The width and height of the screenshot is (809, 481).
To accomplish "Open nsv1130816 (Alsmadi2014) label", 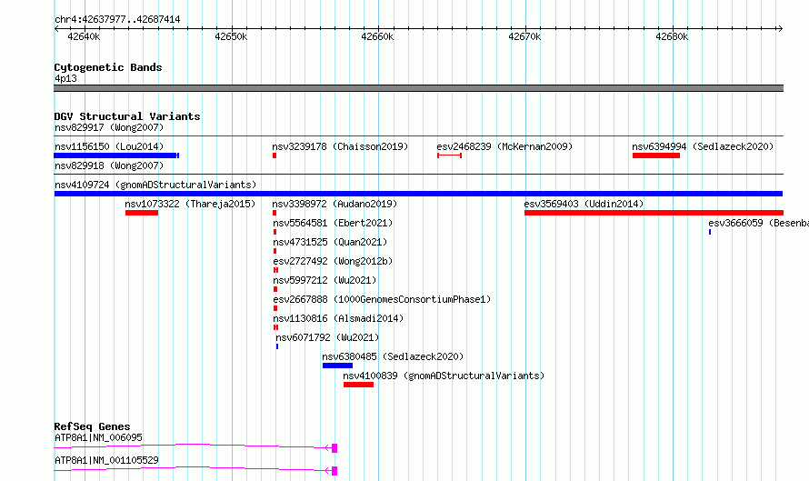I will click(338, 318).
